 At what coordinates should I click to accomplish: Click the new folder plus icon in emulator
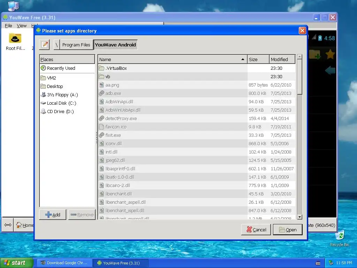coord(315,54)
